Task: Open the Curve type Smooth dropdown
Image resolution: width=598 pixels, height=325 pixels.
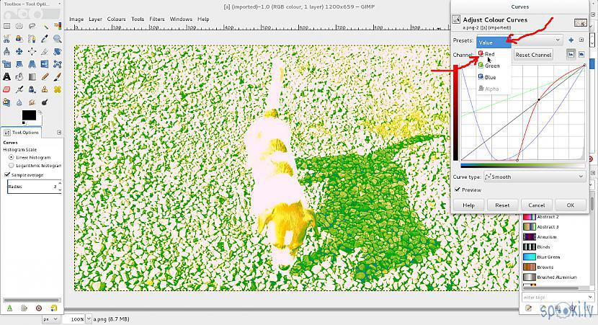Action: pyautogui.click(x=535, y=177)
